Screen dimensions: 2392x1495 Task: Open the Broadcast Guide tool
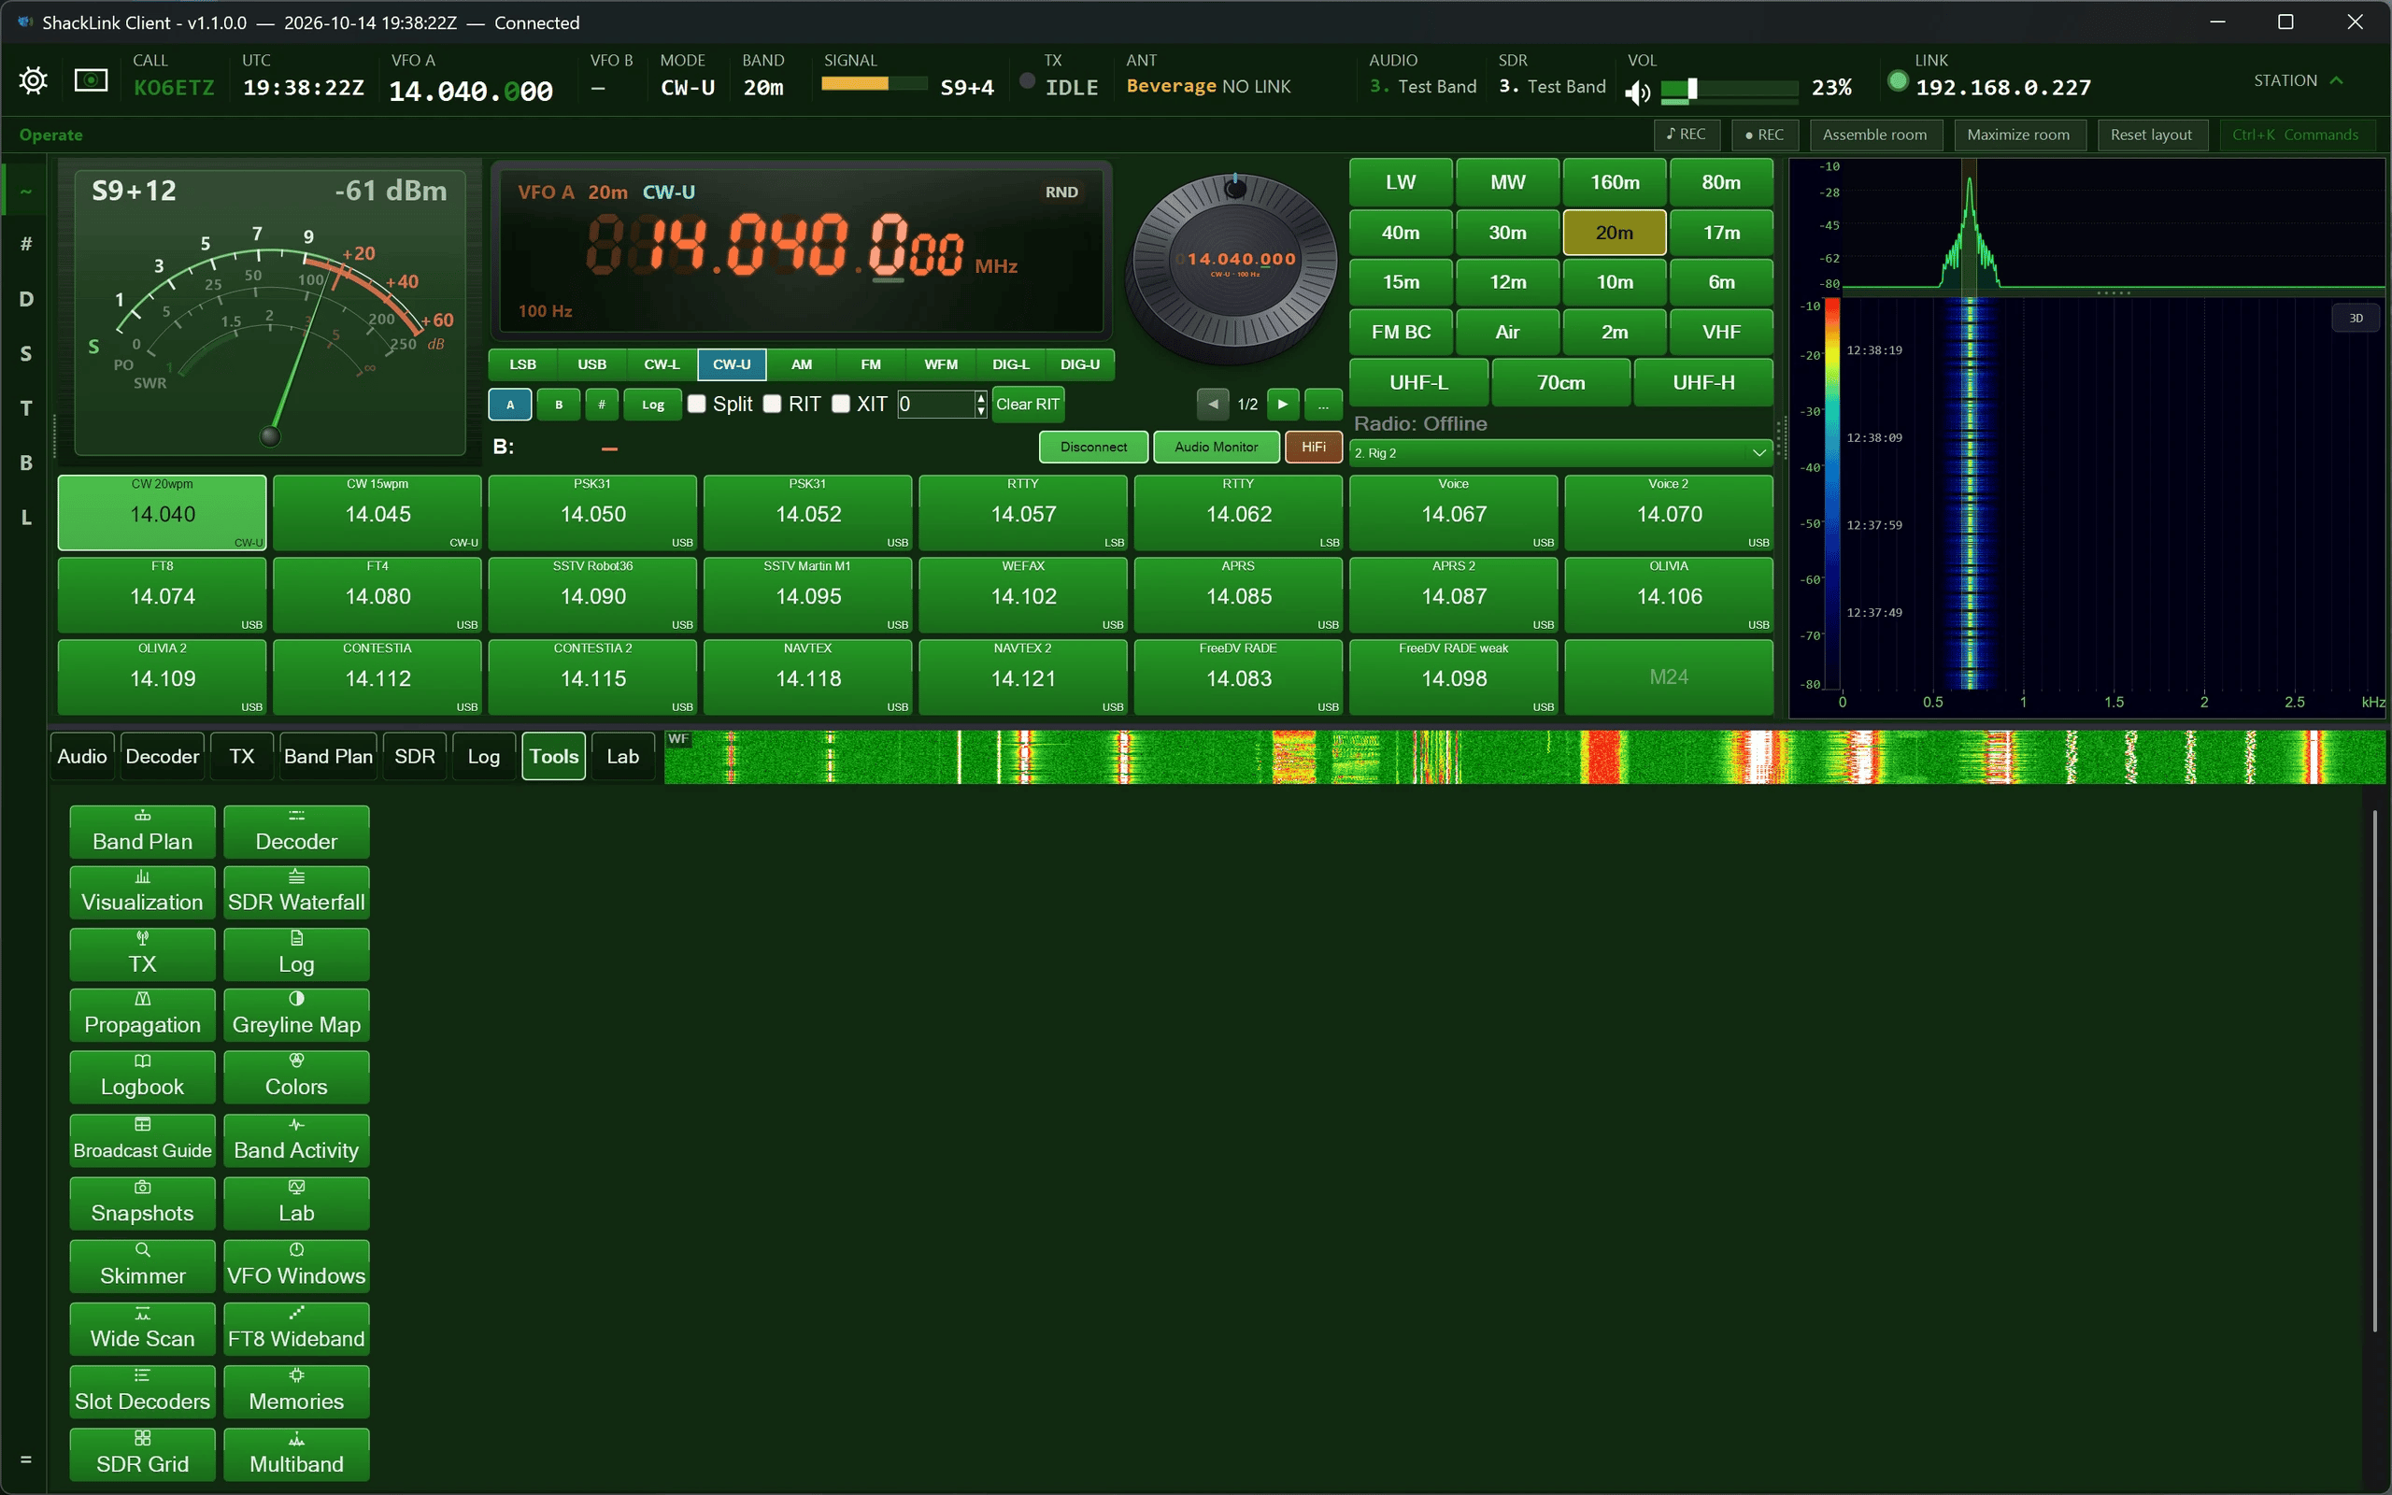click(x=142, y=1140)
